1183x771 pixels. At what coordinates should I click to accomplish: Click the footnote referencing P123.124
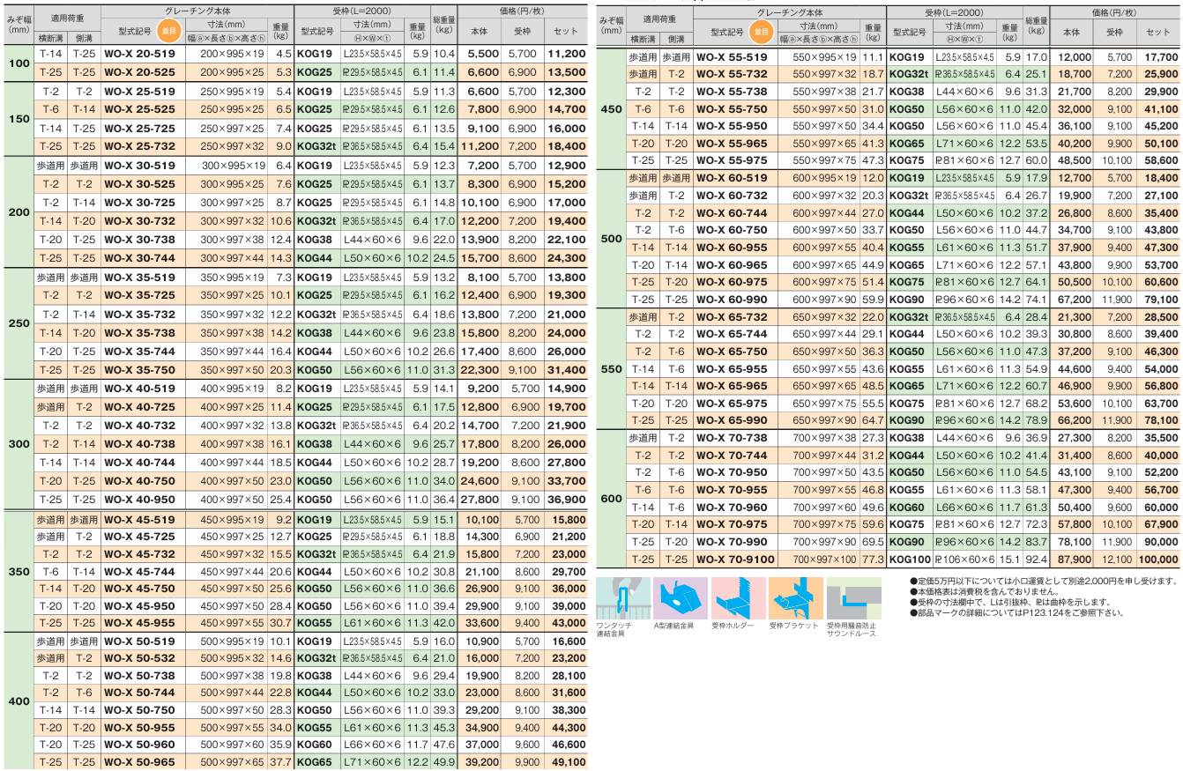click(x=1016, y=612)
